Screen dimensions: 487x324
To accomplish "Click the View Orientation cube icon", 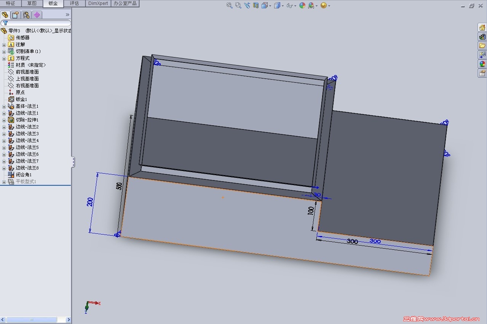I will [265, 5].
